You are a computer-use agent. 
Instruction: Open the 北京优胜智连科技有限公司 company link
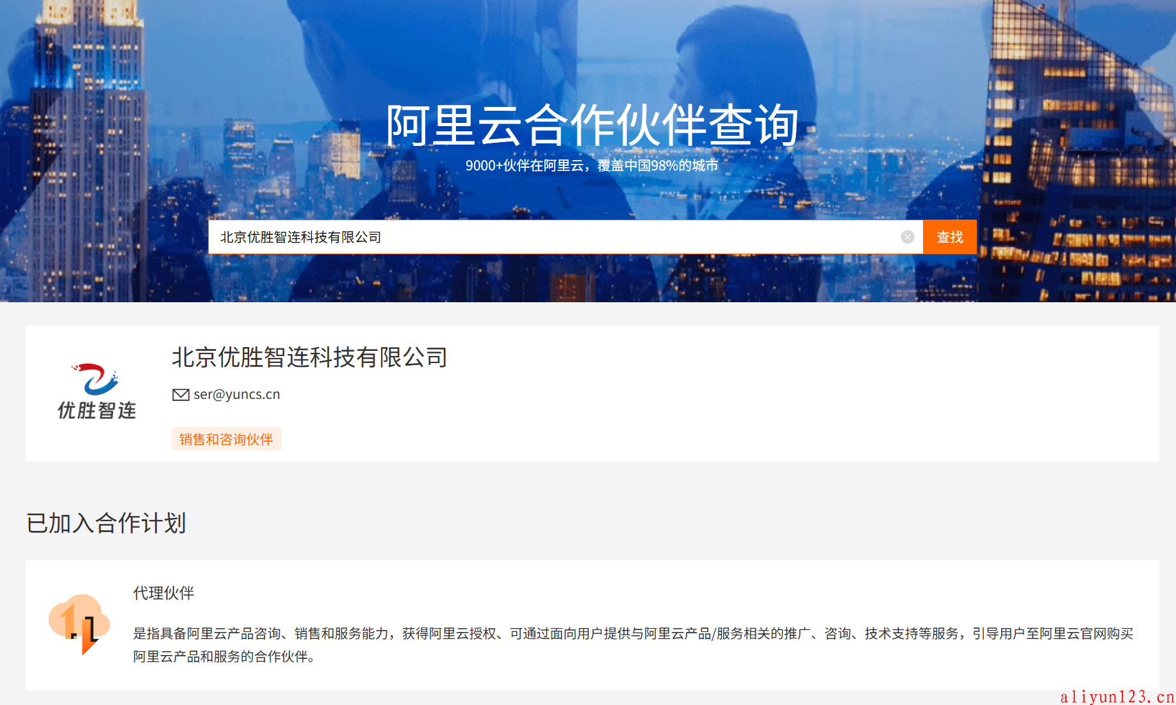pos(309,358)
